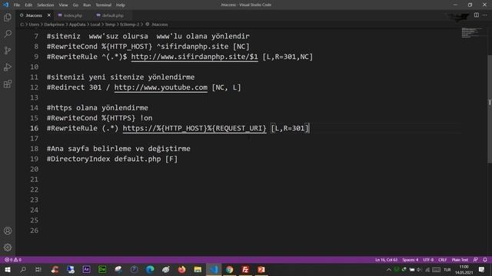
Task: Open the File menu
Action: (x=17, y=5)
